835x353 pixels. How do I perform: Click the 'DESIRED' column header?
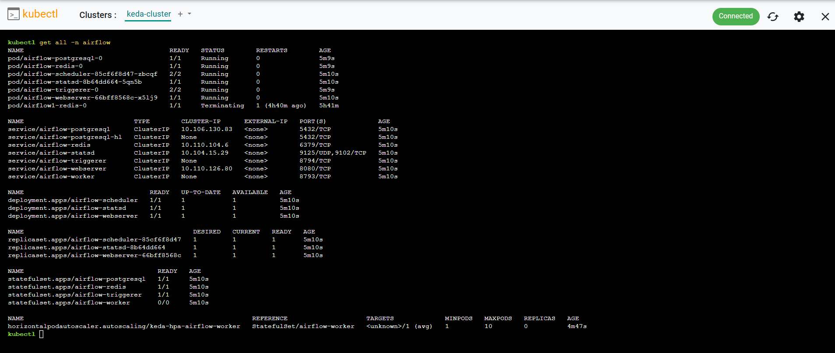click(207, 232)
